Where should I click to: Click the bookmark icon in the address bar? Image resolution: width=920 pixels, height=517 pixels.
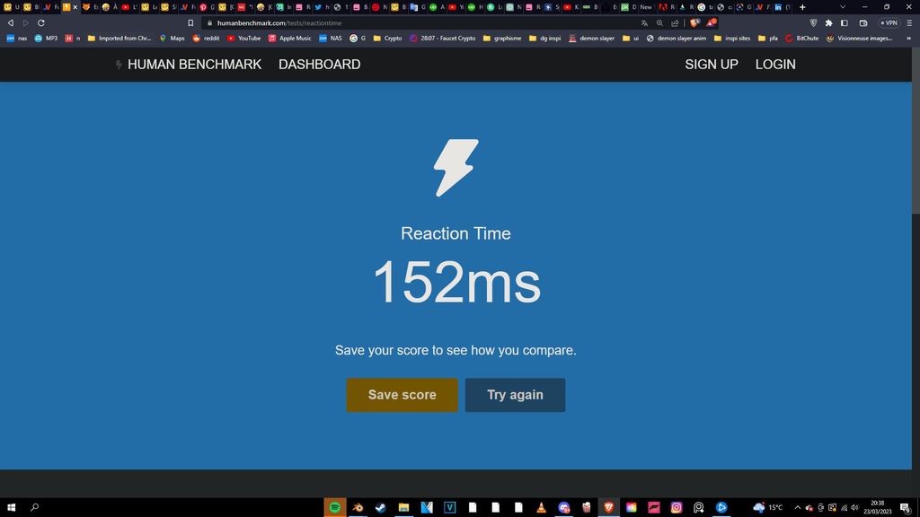click(x=190, y=22)
